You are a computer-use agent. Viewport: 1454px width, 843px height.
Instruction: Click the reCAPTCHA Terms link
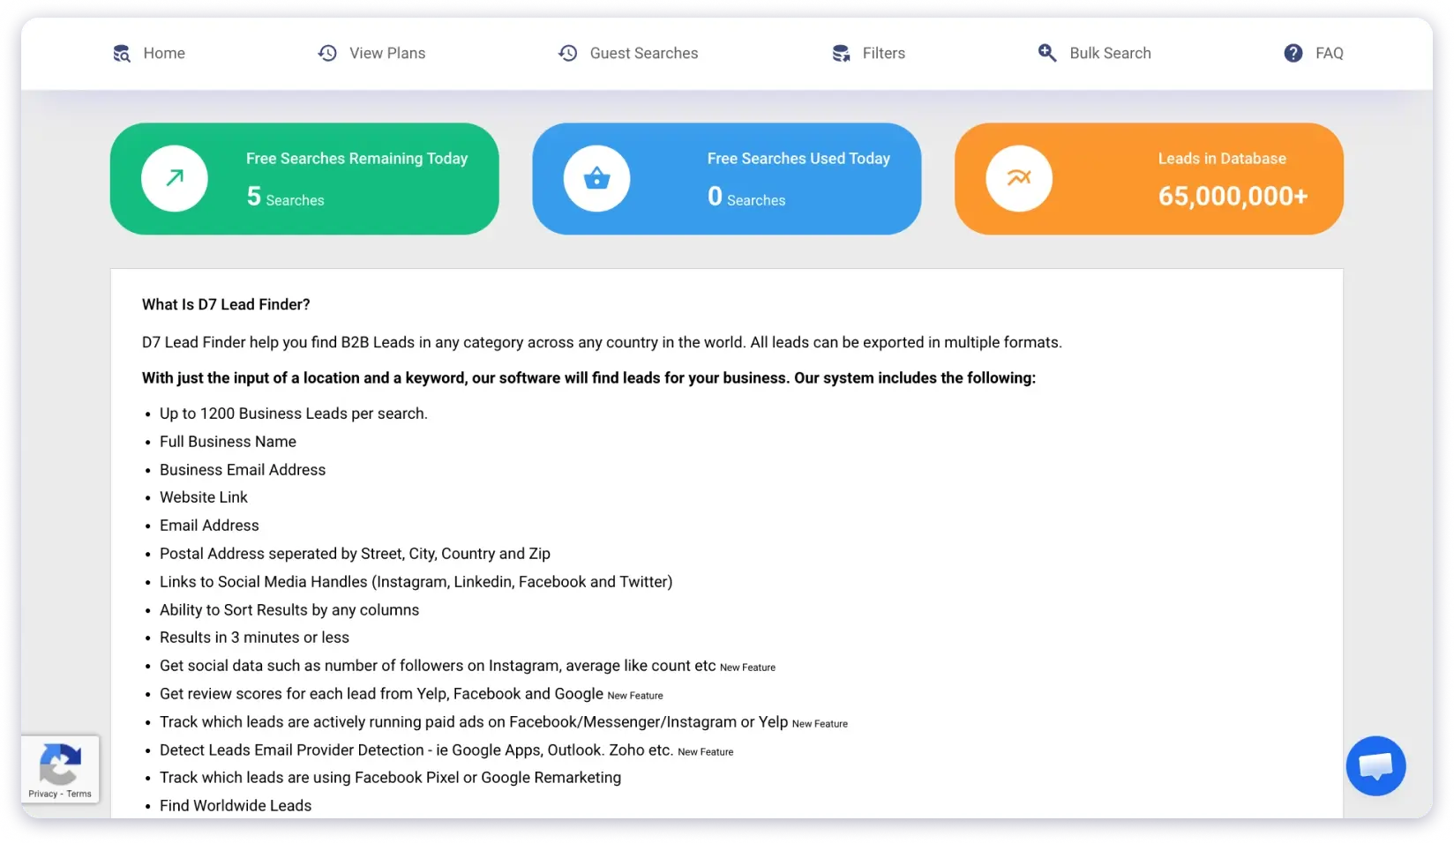pos(79,794)
